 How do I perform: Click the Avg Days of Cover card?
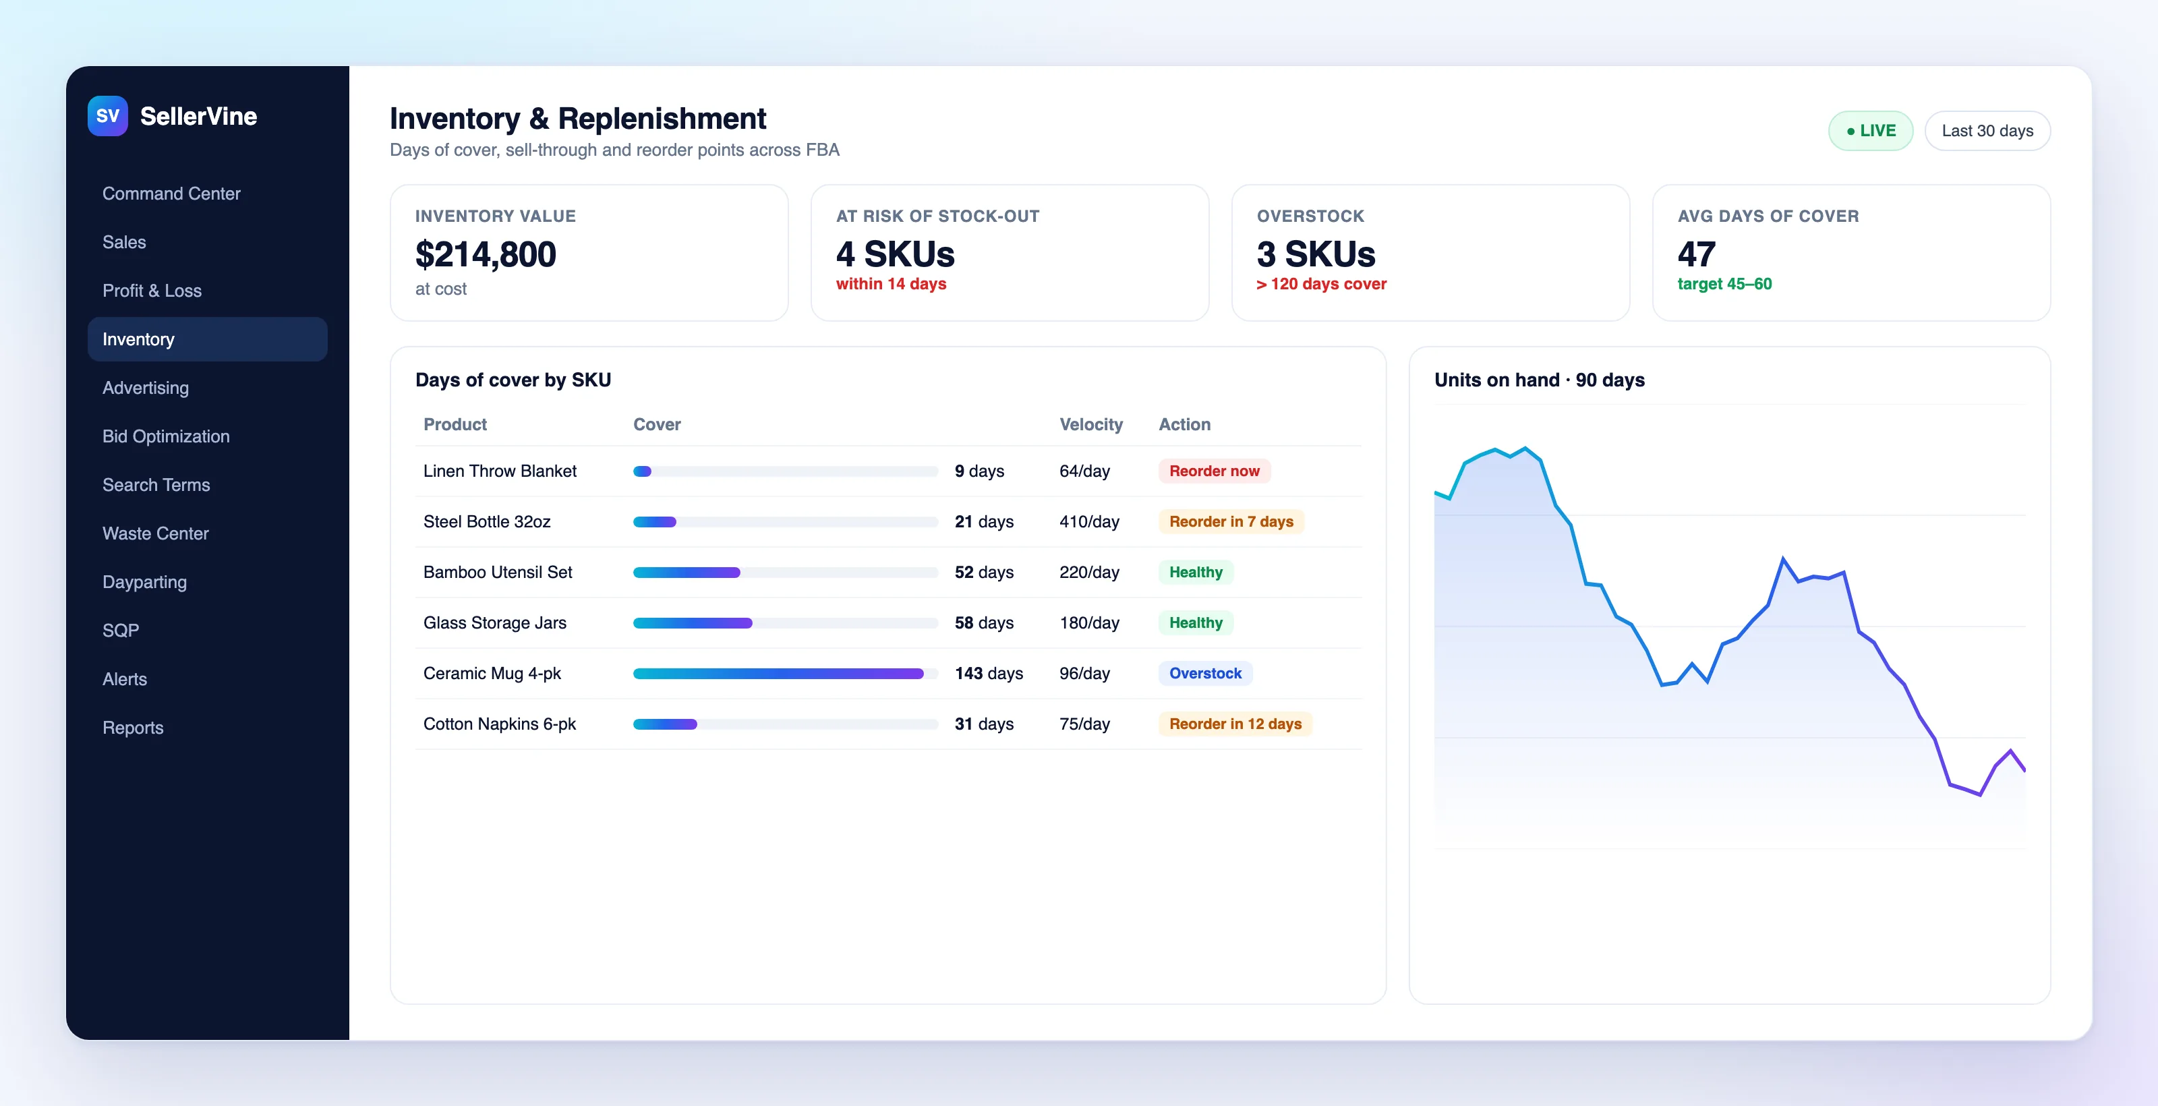[x=1851, y=253]
